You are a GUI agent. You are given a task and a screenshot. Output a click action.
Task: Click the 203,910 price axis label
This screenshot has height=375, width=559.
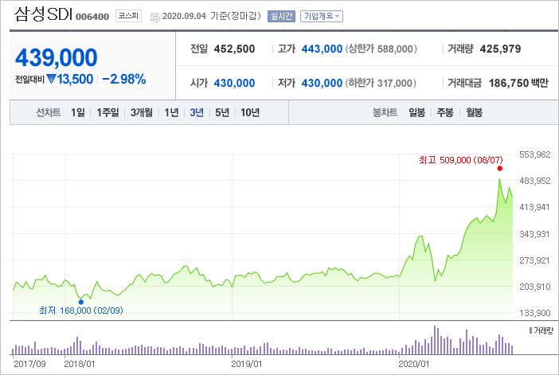535,287
